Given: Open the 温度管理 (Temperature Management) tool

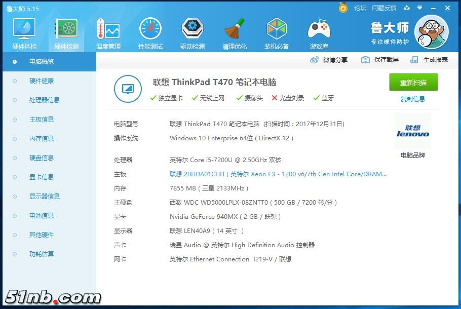Looking at the screenshot, I should [x=108, y=32].
